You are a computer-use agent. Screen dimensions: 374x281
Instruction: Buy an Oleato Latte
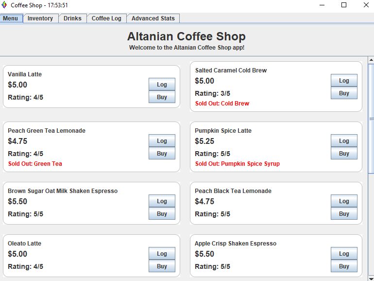[162, 266]
